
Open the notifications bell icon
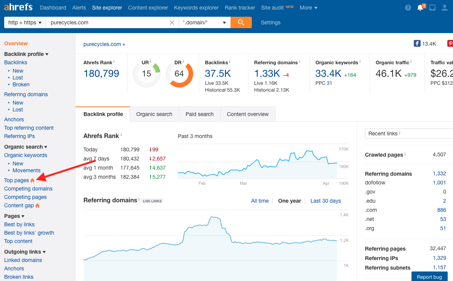click(x=420, y=8)
